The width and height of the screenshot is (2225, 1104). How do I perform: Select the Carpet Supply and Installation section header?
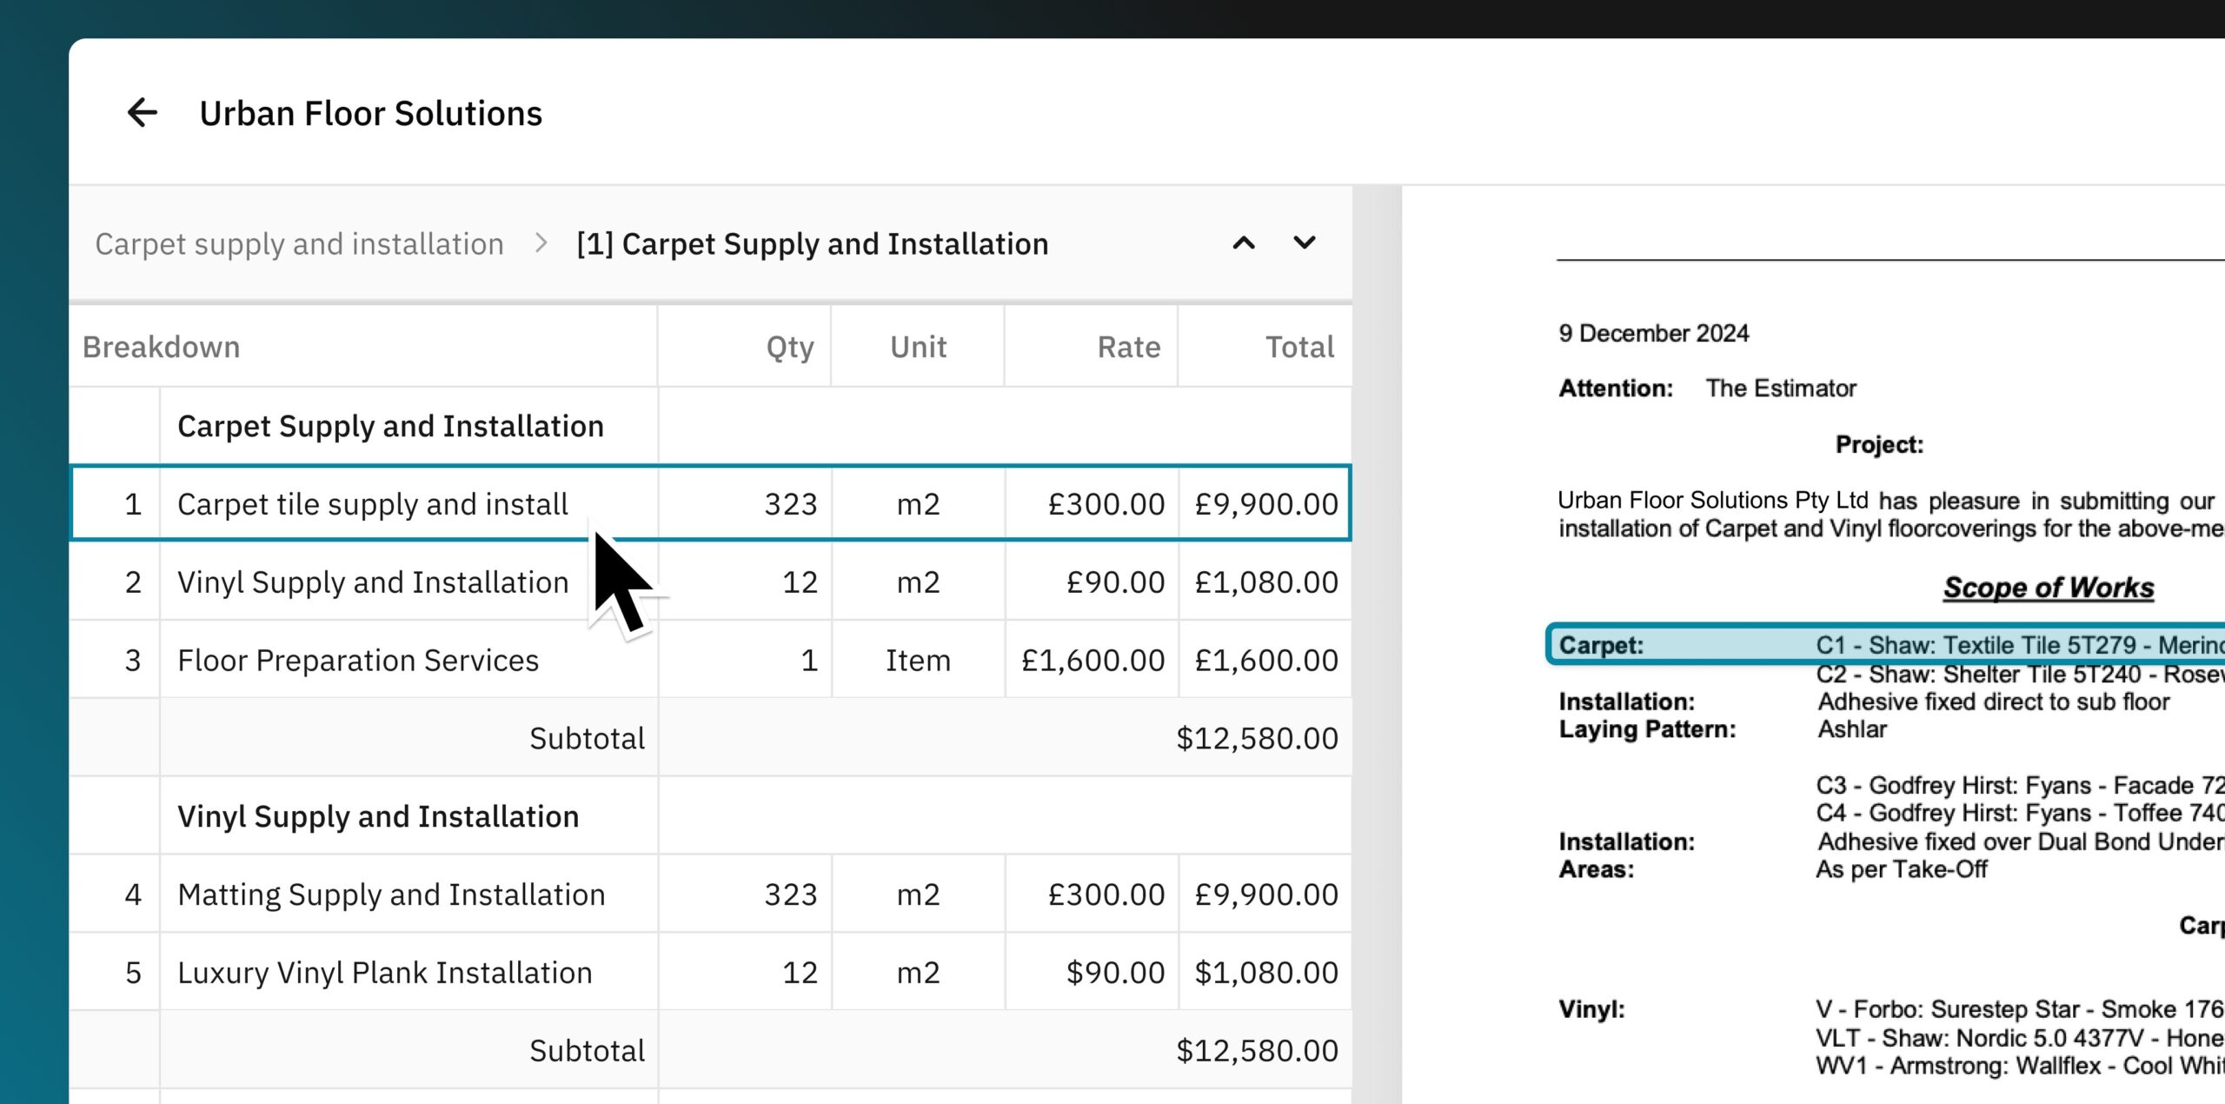tap(390, 425)
